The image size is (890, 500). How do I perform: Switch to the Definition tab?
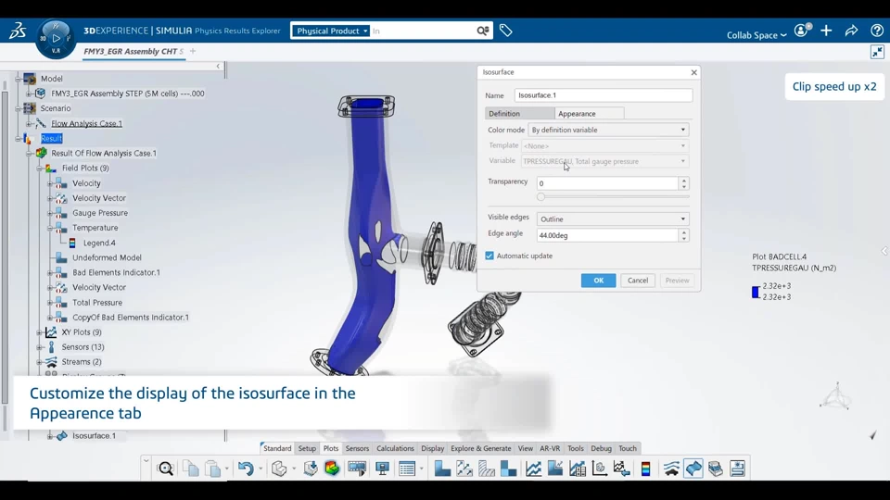click(519, 113)
